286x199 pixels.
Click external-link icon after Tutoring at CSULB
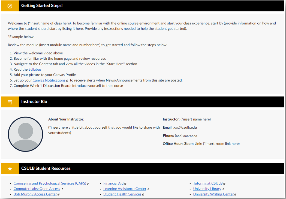click(224, 184)
